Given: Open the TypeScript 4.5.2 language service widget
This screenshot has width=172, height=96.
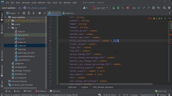Looking at the screenshot, I should click(x=147, y=95).
